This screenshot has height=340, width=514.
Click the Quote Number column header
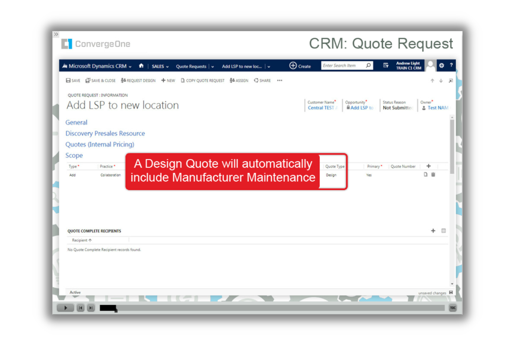click(403, 166)
